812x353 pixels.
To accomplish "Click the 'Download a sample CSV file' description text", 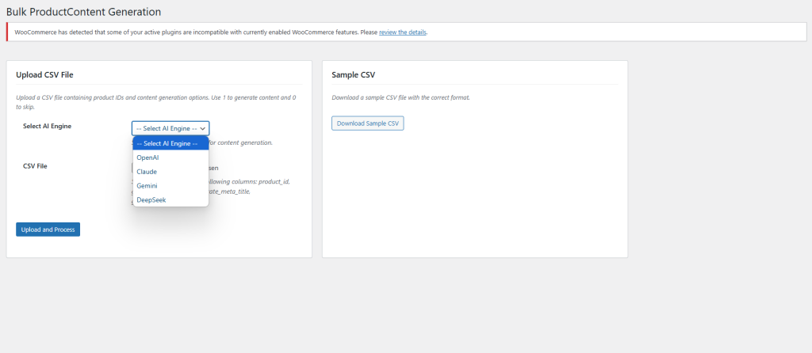I will [x=400, y=97].
